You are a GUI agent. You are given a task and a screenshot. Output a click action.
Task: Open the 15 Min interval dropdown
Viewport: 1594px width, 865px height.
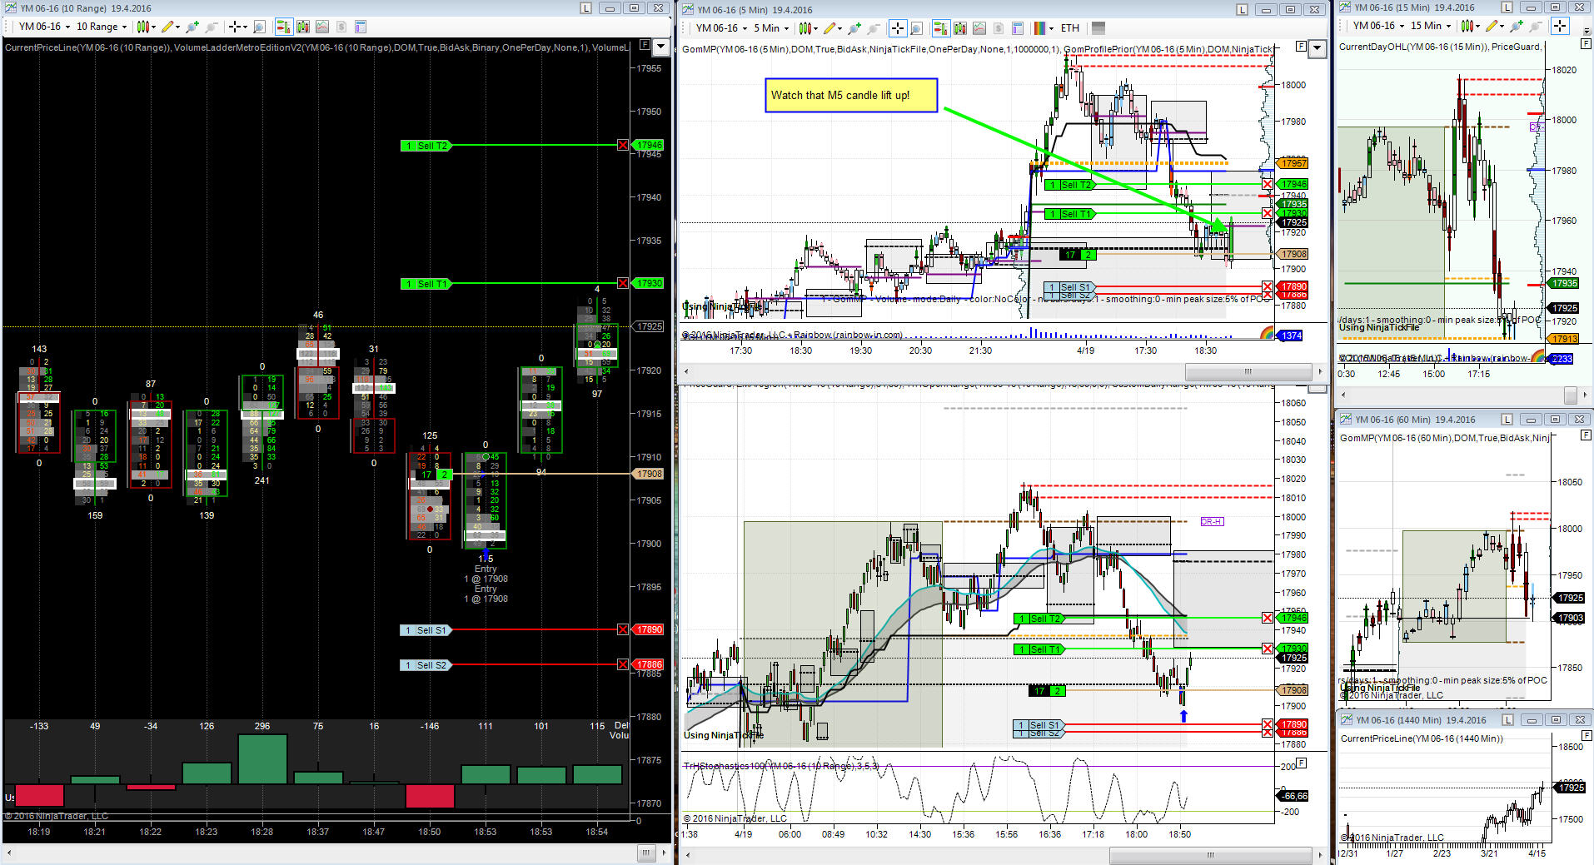point(1432,26)
